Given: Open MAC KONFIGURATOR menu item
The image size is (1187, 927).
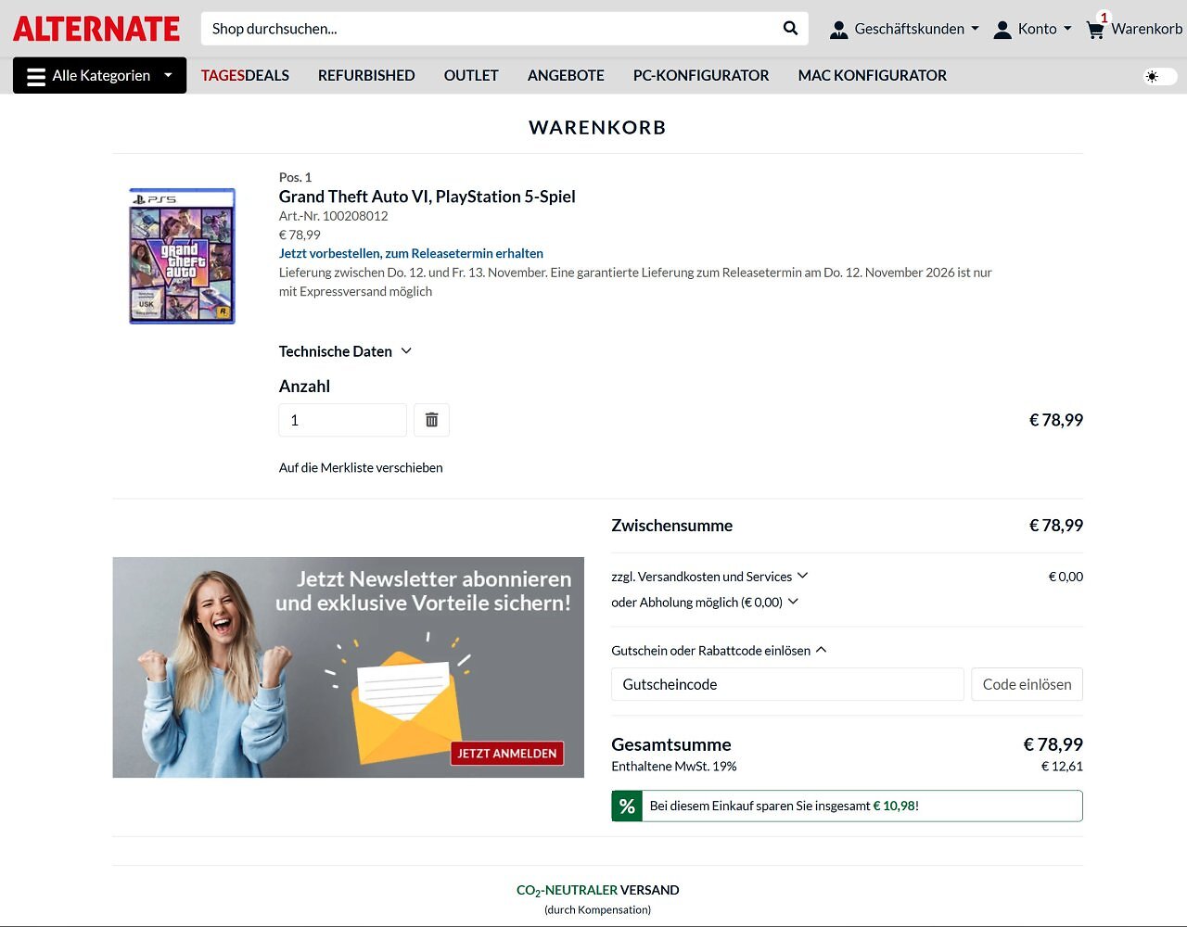Looking at the screenshot, I should (873, 76).
